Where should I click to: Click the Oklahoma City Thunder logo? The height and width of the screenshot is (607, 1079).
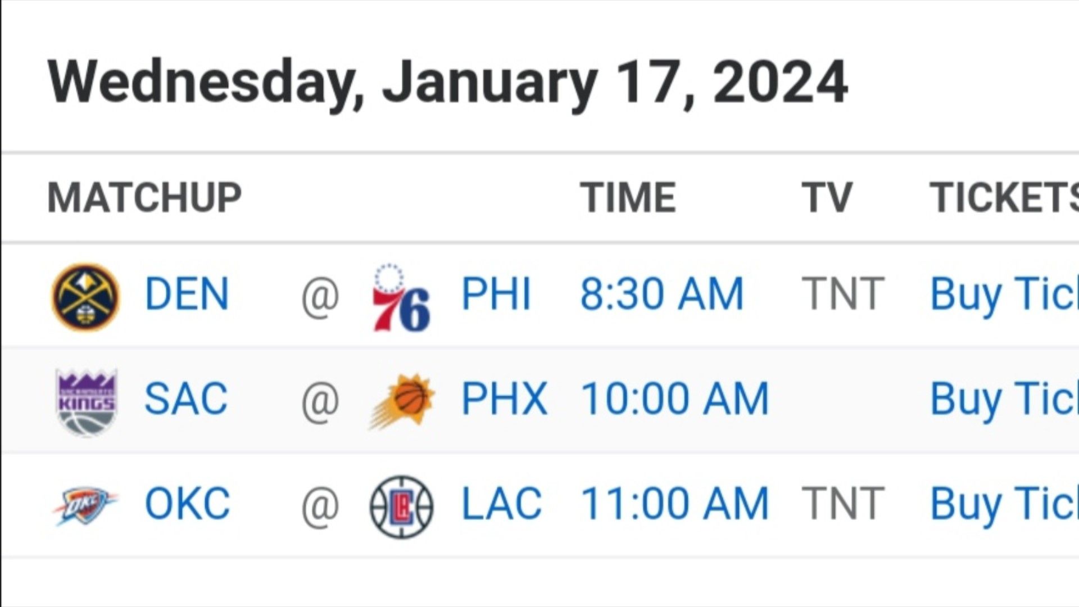tap(85, 506)
